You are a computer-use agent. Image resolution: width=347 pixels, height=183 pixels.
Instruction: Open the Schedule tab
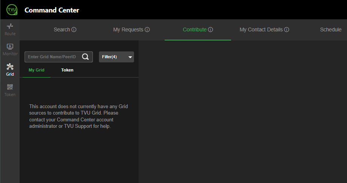coord(330,30)
